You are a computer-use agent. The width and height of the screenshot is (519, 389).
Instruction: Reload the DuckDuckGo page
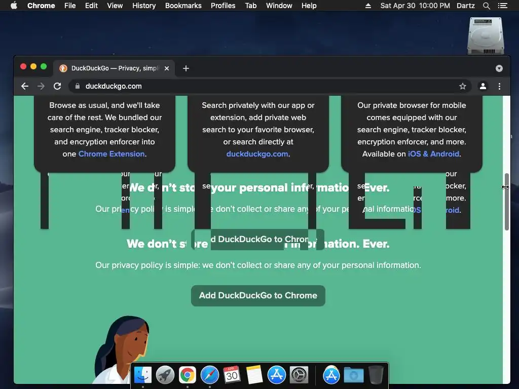pos(57,86)
